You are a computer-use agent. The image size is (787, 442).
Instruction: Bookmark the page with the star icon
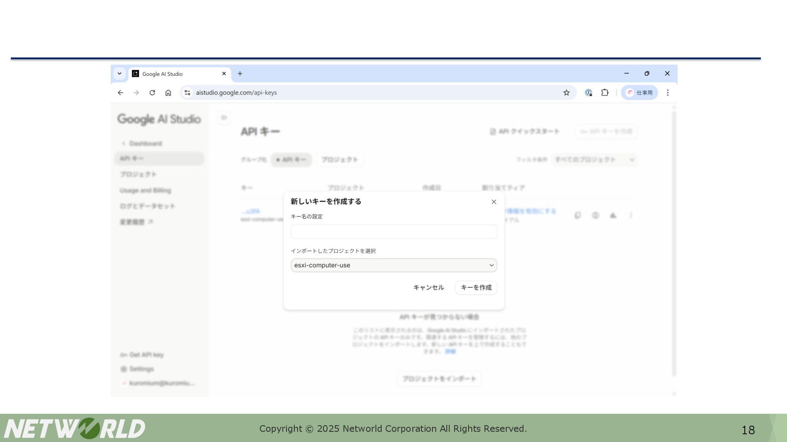pyautogui.click(x=566, y=93)
